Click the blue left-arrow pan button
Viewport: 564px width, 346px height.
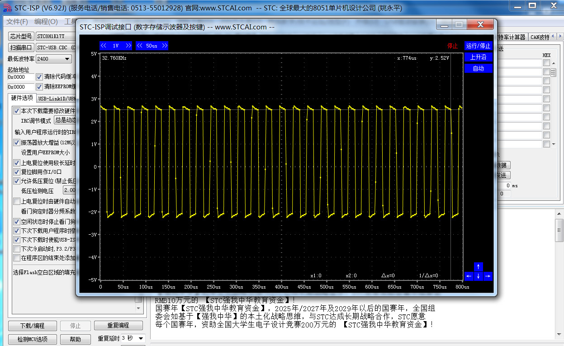[x=469, y=276]
